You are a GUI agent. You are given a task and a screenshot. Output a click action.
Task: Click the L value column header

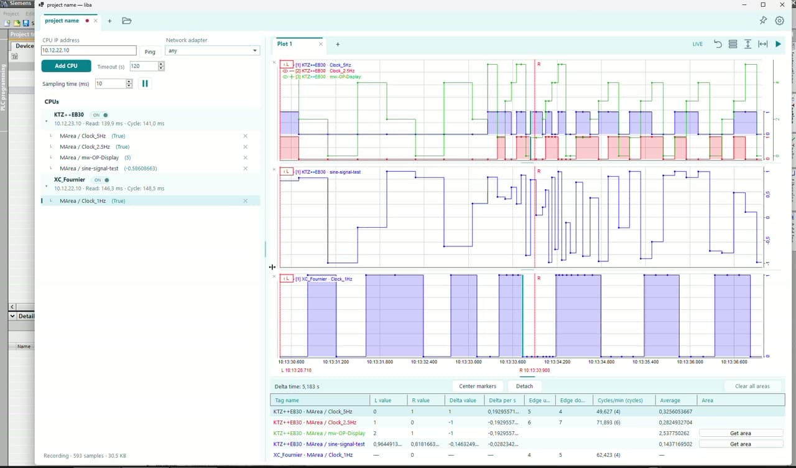[387, 400]
